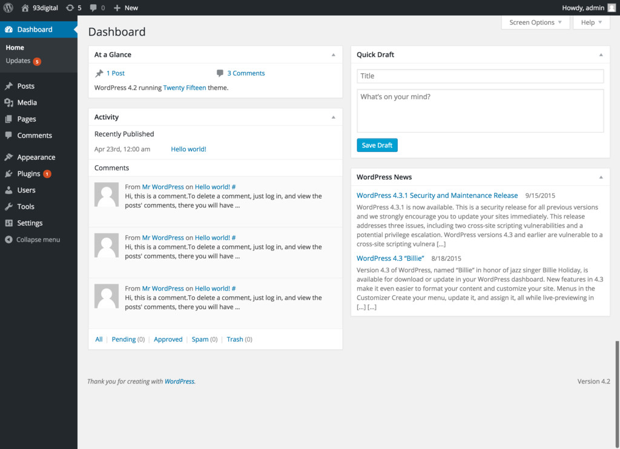The height and width of the screenshot is (449, 620).
Task: Open the Tools wrench icon in sidebar
Action: click(x=8, y=206)
